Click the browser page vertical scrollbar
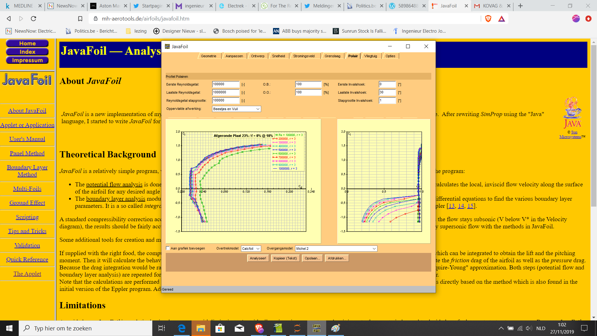The image size is (597, 336). 594,124
